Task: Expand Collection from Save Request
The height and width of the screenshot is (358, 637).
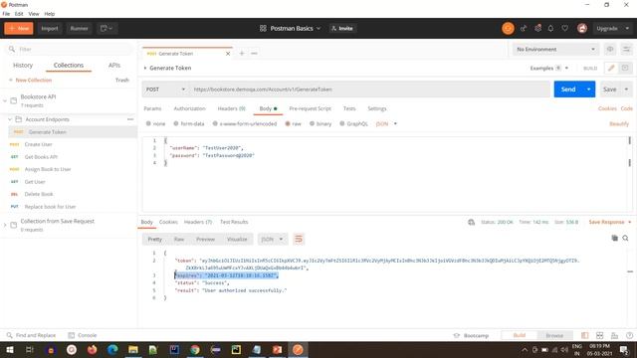Action: pyautogui.click(x=5, y=225)
